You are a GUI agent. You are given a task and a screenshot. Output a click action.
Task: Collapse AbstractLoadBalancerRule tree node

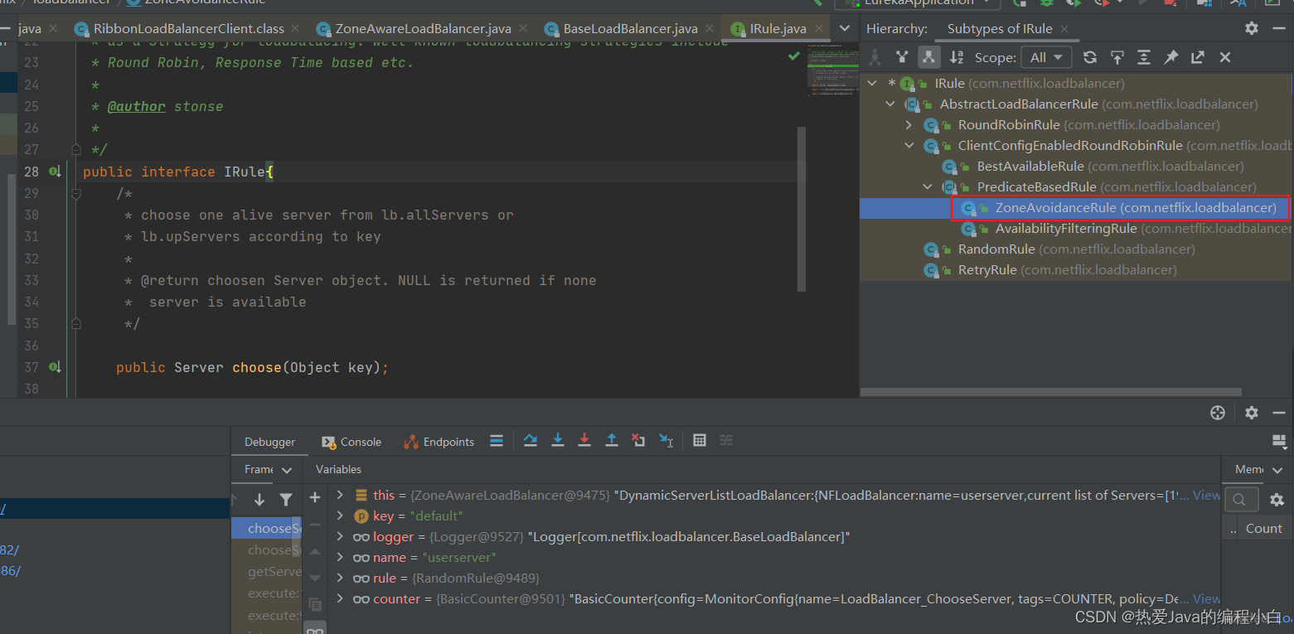(x=890, y=104)
